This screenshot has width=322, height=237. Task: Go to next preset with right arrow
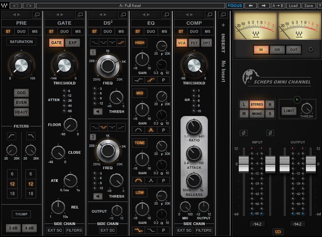[x=263, y=5]
